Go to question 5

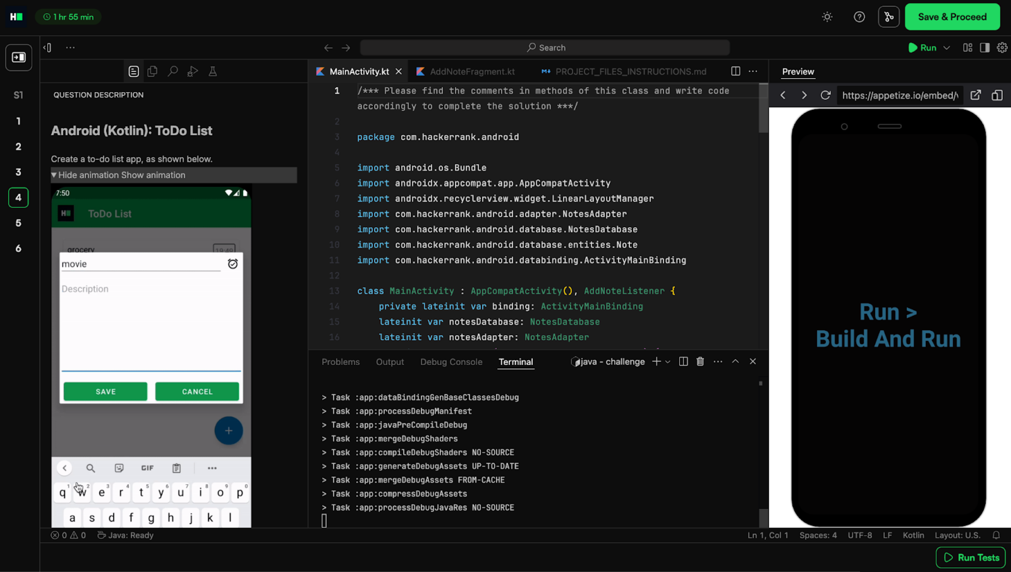coord(18,223)
